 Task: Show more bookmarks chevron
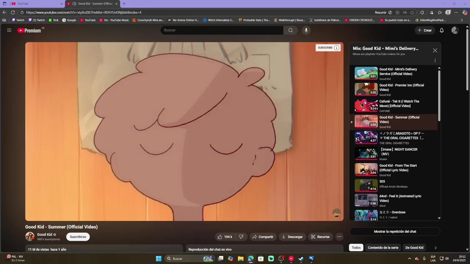462,20
